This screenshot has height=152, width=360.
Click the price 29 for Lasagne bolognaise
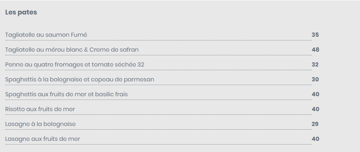tap(315, 124)
